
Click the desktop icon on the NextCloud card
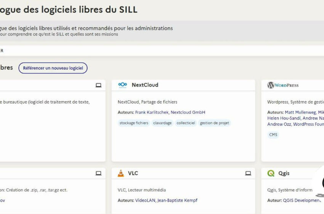click(248, 85)
